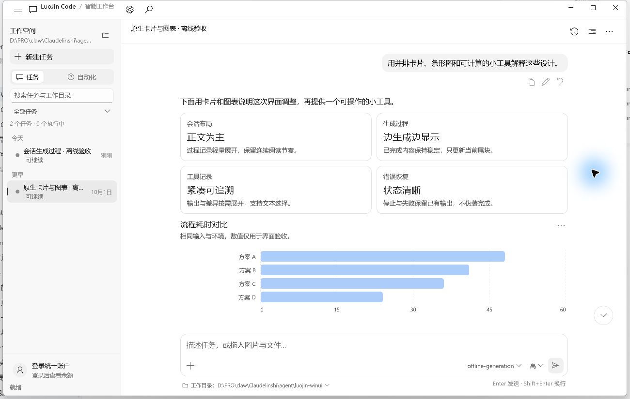The width and height of the screenshot is (630, 399).
Task: Switch to the 自动化 tab
Action: (82, 77)
